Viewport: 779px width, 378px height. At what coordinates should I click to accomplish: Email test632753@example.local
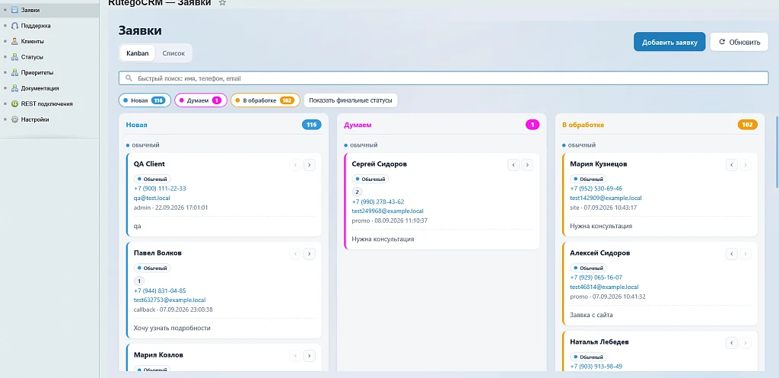click(x=170, y=300)
